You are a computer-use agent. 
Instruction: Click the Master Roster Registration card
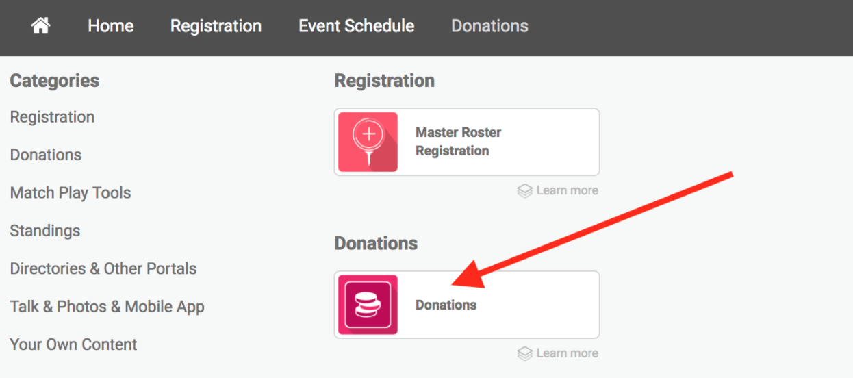point(467,142)
